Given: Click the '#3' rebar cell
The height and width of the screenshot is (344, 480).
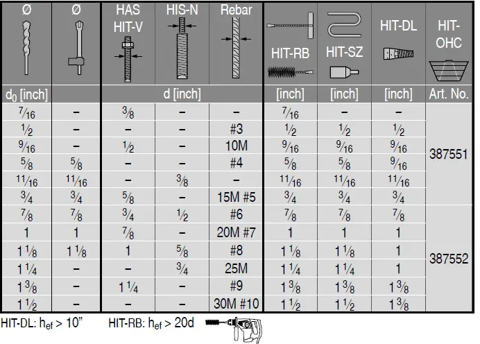Looking at the screenshot, I should click(236, 129).
